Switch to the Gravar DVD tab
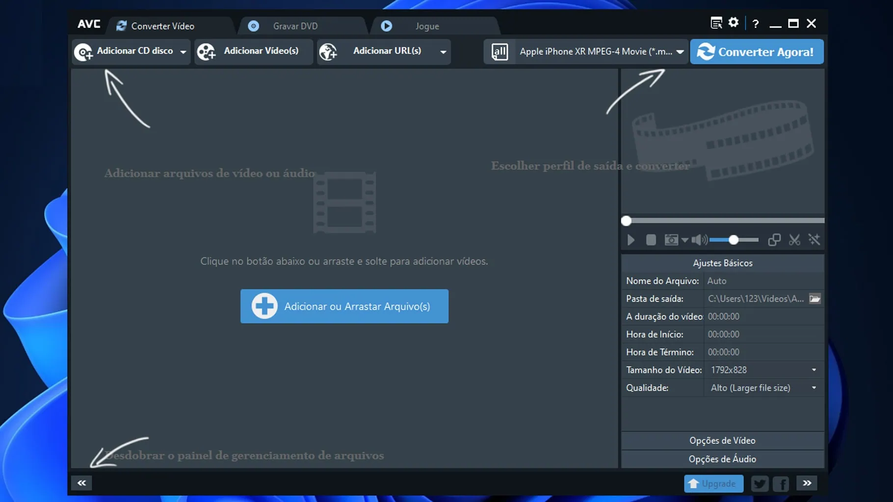The height and width of the screenshot is (502, 893). [295, 26]
